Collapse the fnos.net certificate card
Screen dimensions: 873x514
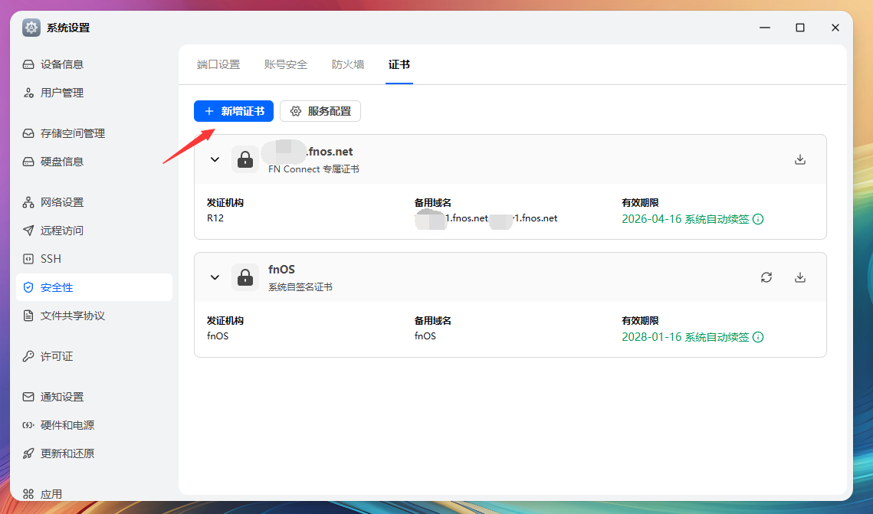[215, 159]
